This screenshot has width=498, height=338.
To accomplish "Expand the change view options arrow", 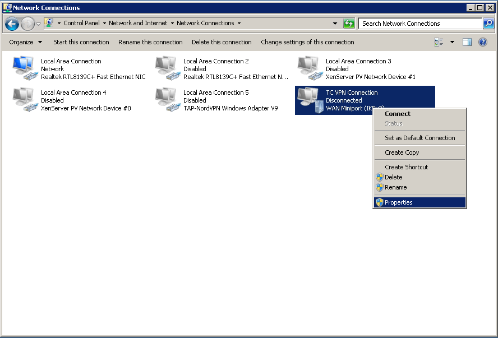I will [452, 42].
